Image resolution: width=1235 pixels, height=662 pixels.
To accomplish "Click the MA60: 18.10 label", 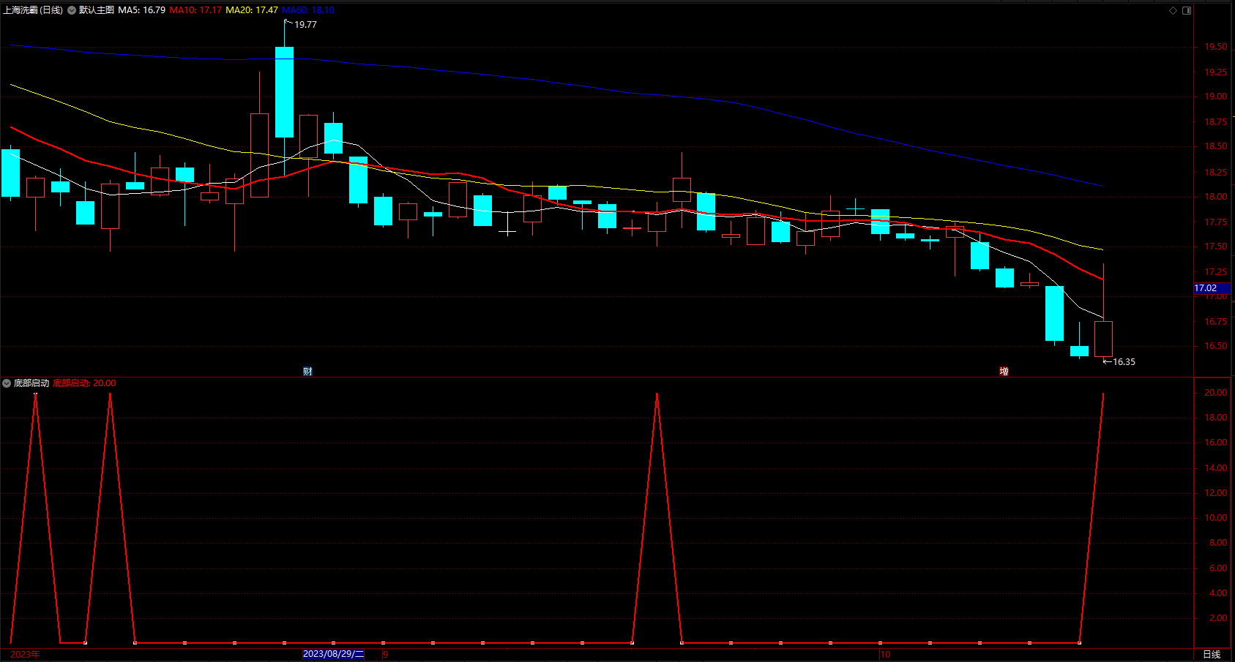I will (308, 10).
